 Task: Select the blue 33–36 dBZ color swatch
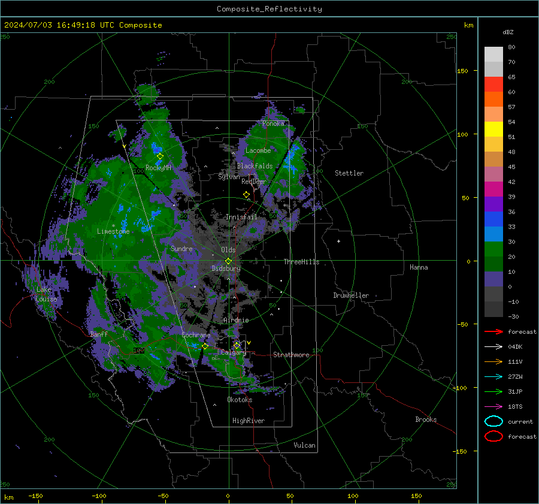493,219
